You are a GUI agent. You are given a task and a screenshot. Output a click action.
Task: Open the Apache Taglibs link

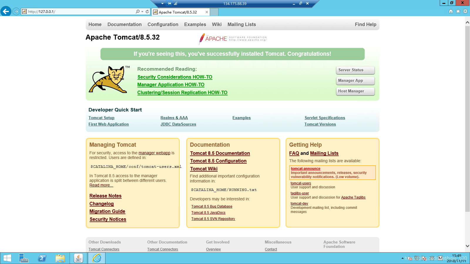pos(353,197)
